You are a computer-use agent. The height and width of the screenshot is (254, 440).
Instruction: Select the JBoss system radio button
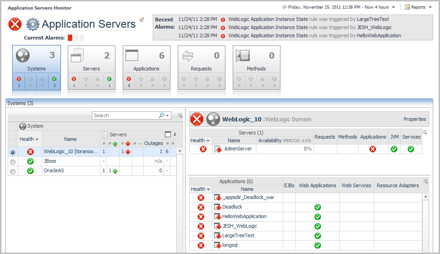click(x=13, y=162)
